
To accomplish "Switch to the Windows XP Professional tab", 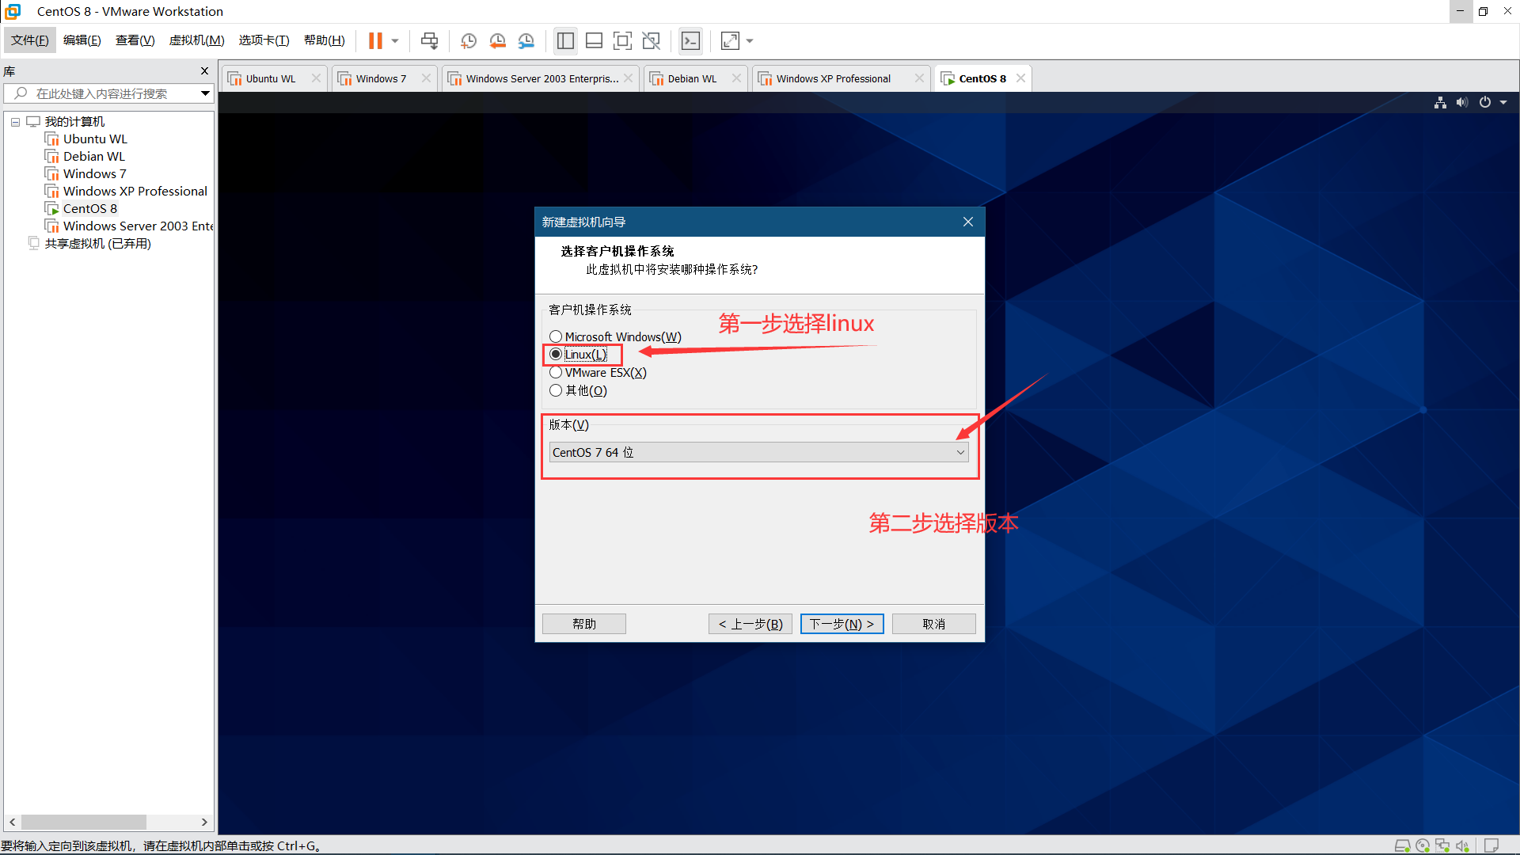I will (x=833, y=78).
